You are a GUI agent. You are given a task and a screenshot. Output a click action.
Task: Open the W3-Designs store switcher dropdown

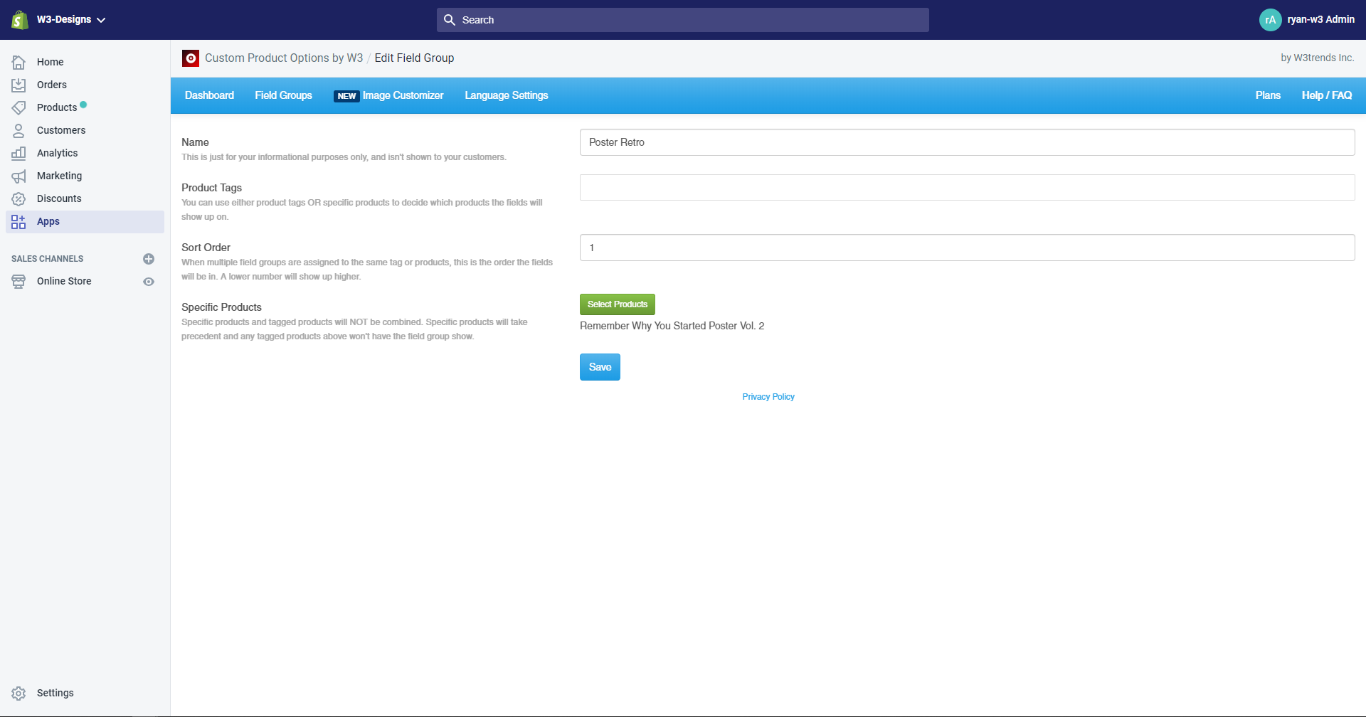(71, 20)
